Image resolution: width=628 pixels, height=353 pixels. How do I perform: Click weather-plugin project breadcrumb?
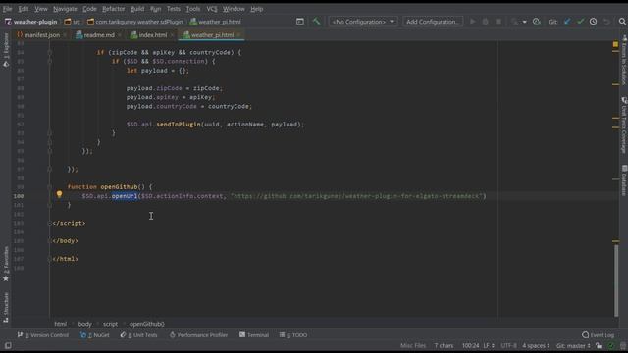click(31, 22)
